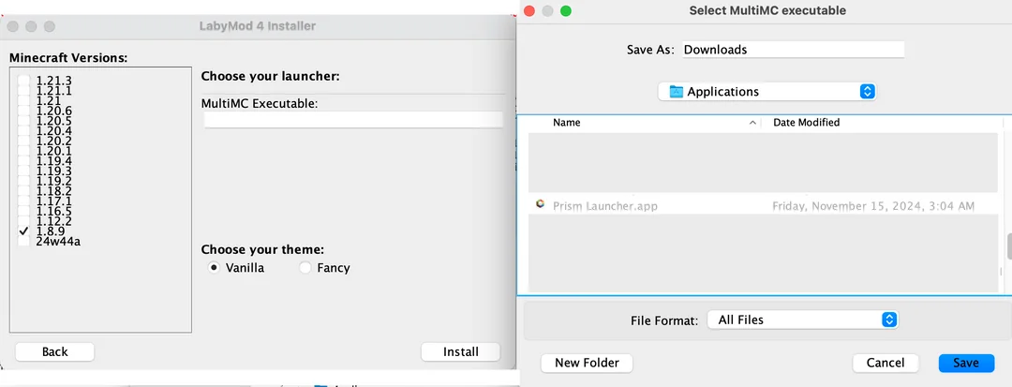The width and height of the screenshot is (1012, 387).
Task: Close the Select MultiMC executable dialog
Action: [528, 11]
